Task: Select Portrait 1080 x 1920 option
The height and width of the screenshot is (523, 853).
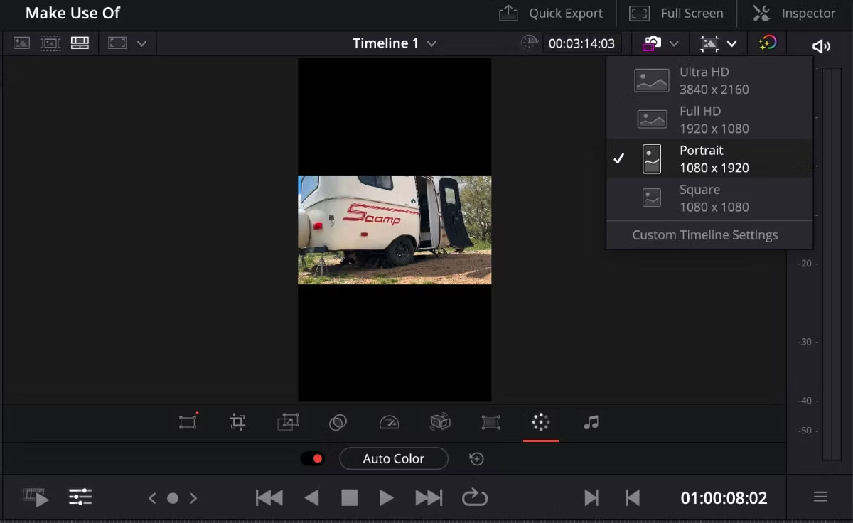Action: (x=709, y=158)
